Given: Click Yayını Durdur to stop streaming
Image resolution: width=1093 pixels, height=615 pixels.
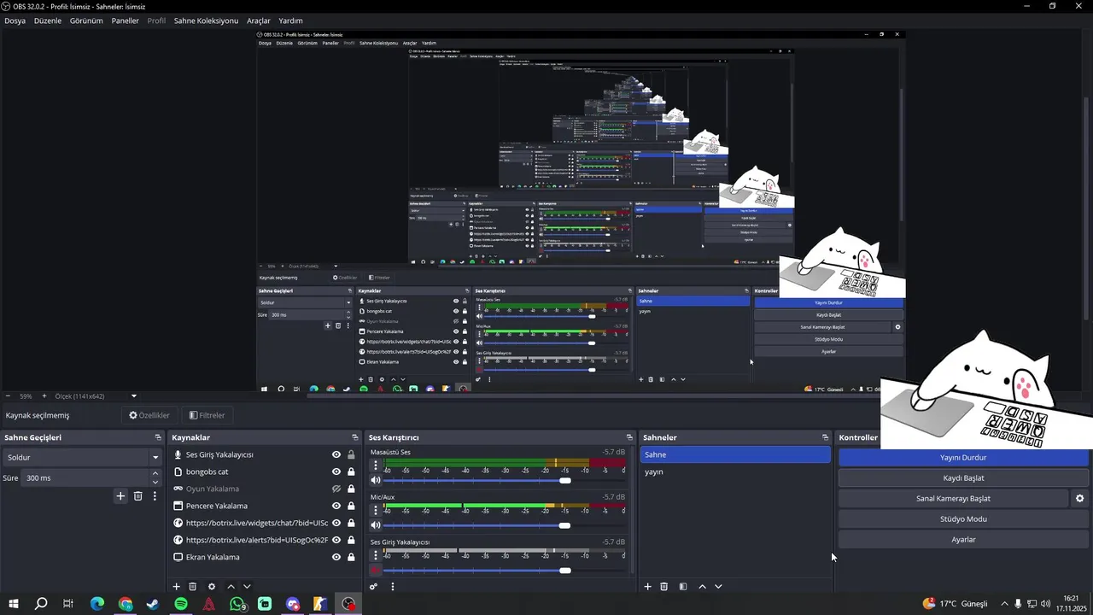Looking at the screenshot, I should tap(963, 458).
